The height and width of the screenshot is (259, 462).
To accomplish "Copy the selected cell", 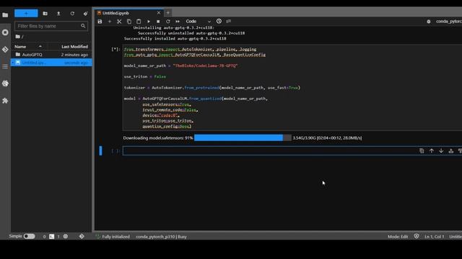I will (x=129, y=22).
